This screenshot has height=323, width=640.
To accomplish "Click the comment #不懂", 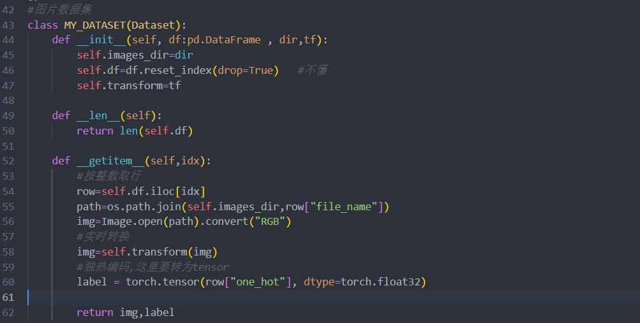I will 312,70.
